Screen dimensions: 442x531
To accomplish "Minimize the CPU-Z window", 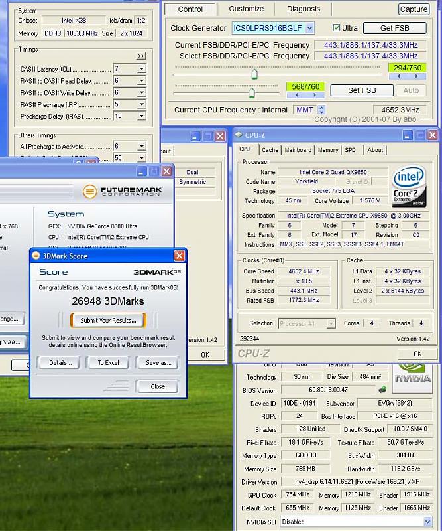I will pos(408,135).
